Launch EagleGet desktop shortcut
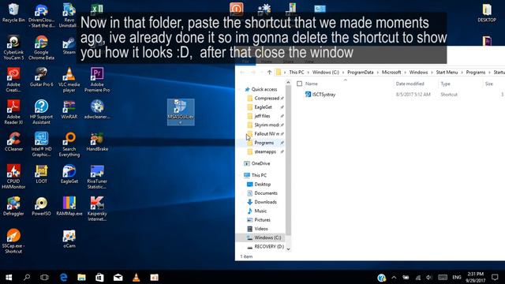505x284 pixels. pyautogui.click(x=69, y=174)
